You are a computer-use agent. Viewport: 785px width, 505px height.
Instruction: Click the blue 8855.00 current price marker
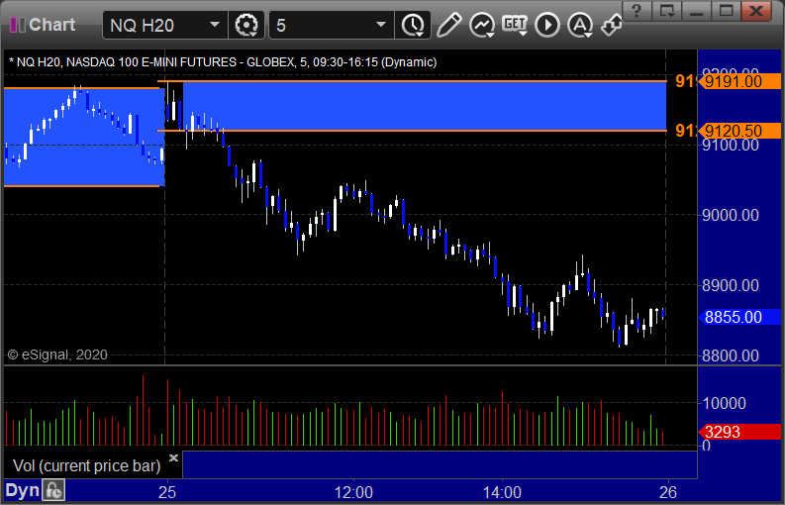[x=738, y=317]
